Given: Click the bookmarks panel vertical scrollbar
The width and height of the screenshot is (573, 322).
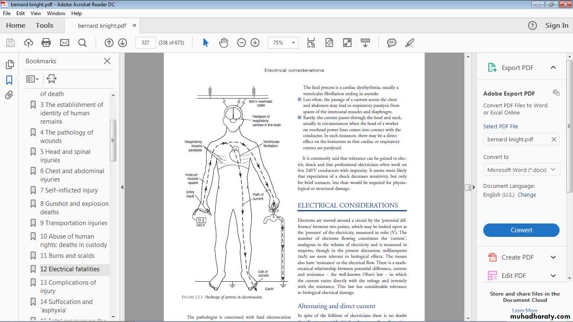Looking at the screenshot, I should point(113,140).
